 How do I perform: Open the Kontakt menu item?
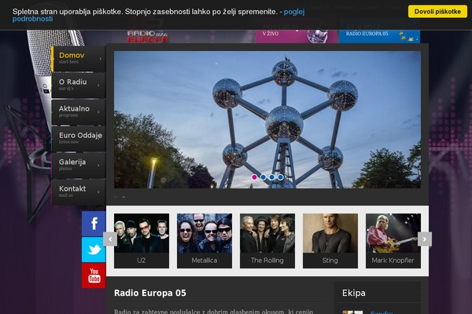pos(78,192)
